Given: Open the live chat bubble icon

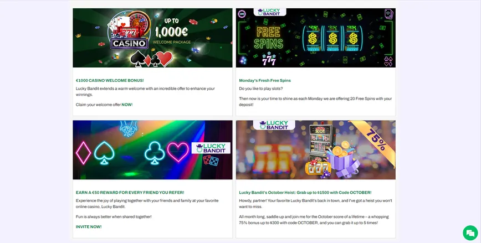Looking at the screenshot, I should 470,233.
